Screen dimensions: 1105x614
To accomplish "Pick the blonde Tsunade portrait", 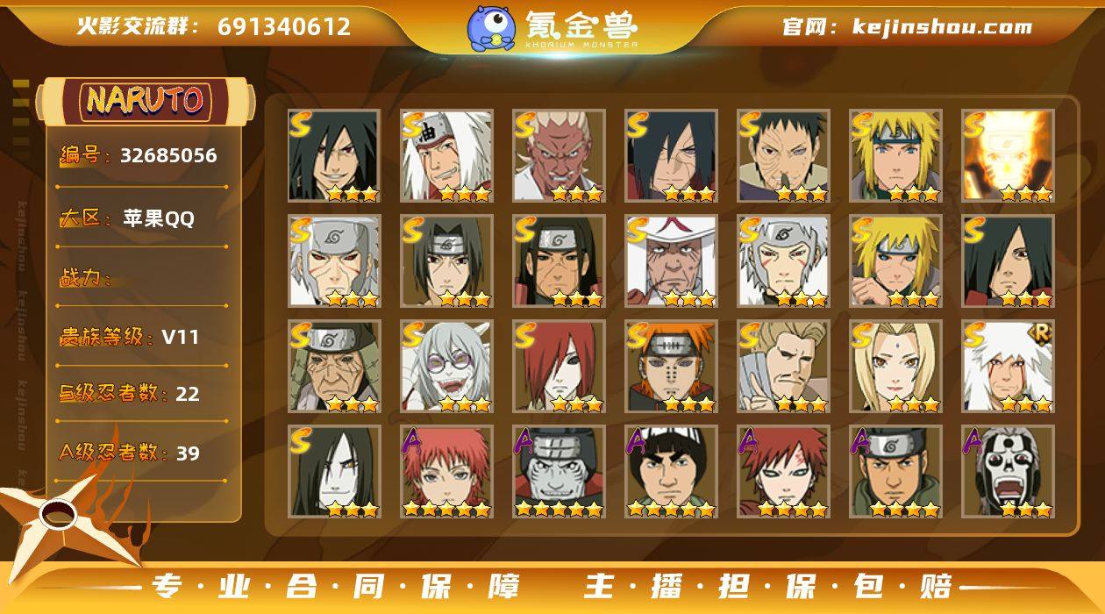I will (896, 367).
